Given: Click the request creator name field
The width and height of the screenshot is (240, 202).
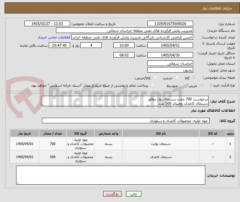Looking at the screenshot, I should point(132,37).
